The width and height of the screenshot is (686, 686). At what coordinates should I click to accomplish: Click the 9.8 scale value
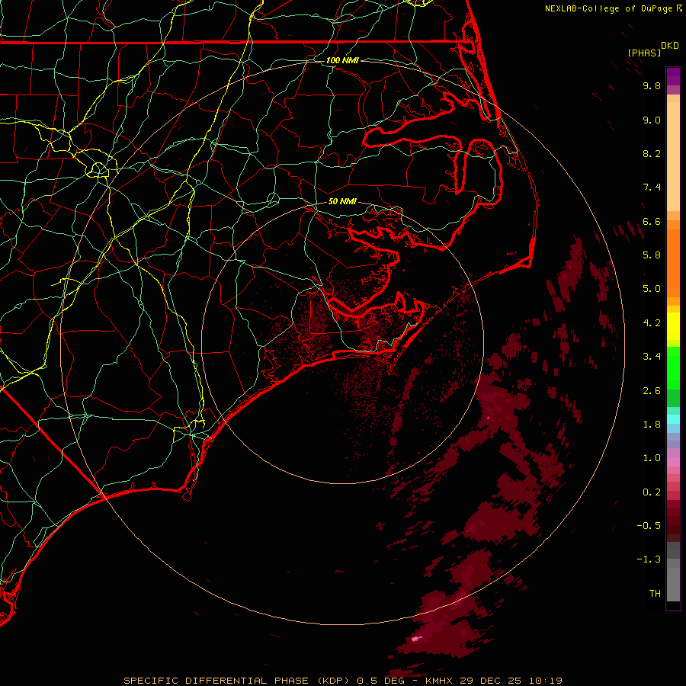652,85
